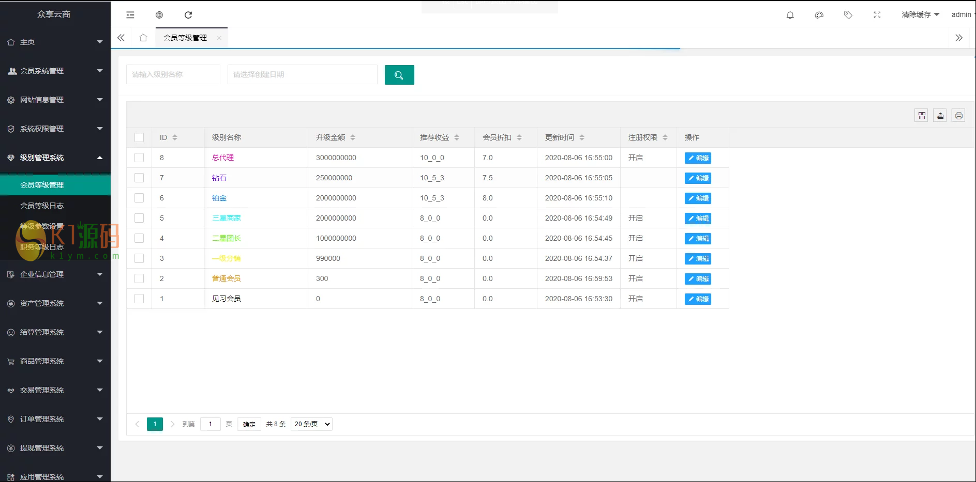The height and width of the screenshot is (482, 976).
Task: Tick the checkbox for row 总代理
Action: coord(139,158)
